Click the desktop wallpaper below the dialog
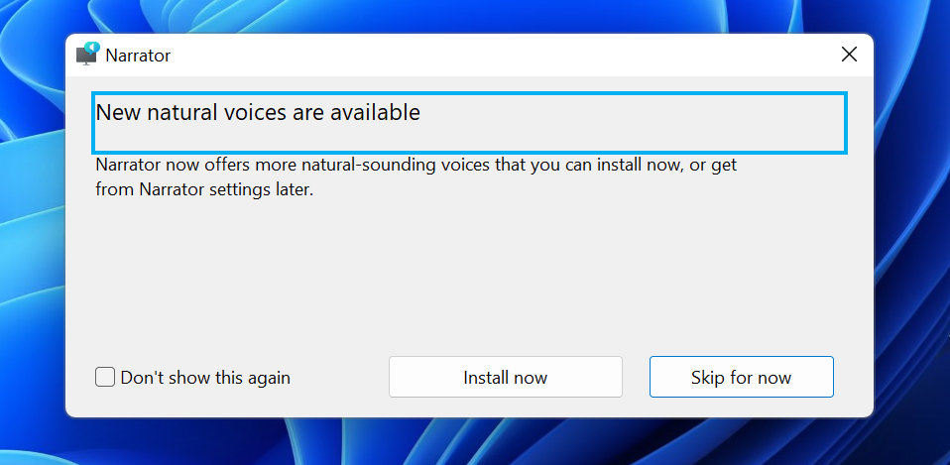Image resolution: width=950 pixels, height=465 pixels. (466, 442)
